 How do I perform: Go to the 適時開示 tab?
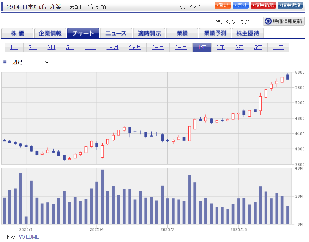(149, 33)
